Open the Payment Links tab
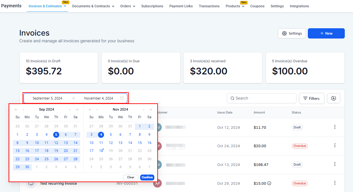This screenshot has height=192, width=353. 181,6
